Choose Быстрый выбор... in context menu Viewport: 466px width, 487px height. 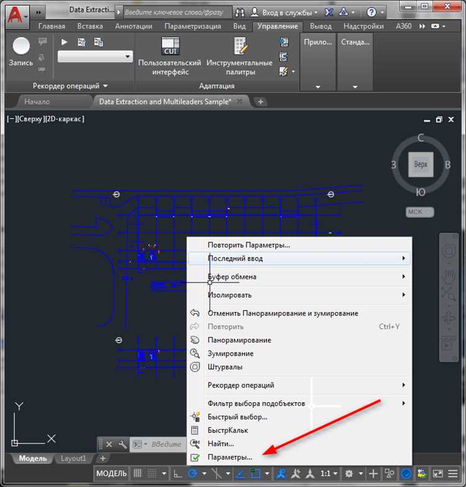pyautogui.click(x=299, y=417)
